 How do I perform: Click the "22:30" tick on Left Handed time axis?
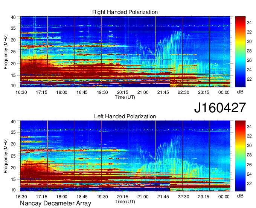183,197
